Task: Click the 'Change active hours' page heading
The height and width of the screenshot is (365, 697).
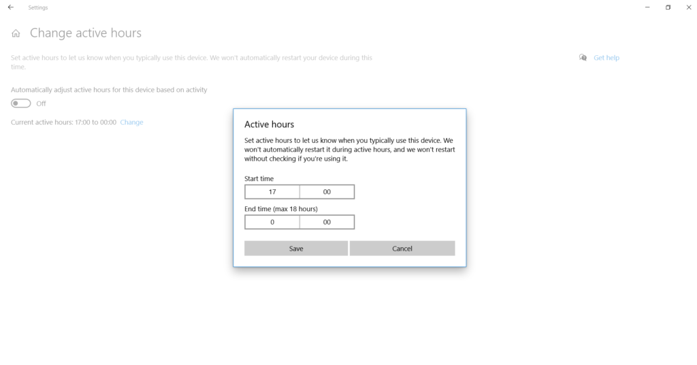Action: click(x=86, y=33)
